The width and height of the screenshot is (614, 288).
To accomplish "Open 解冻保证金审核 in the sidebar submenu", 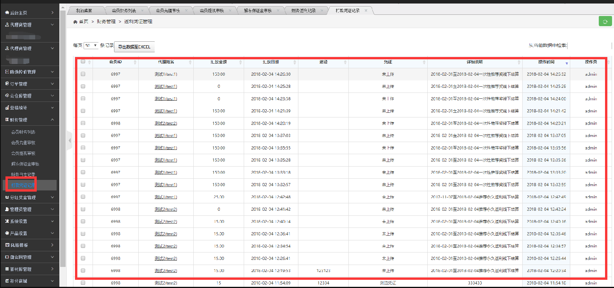I will (x=25, y=164).
